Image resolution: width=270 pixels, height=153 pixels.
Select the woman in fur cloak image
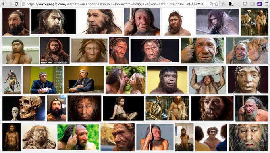pos(218,22)
